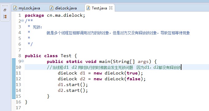
Task: Click the Java file icon on myLock.java tab
Action: click(15, 8)
